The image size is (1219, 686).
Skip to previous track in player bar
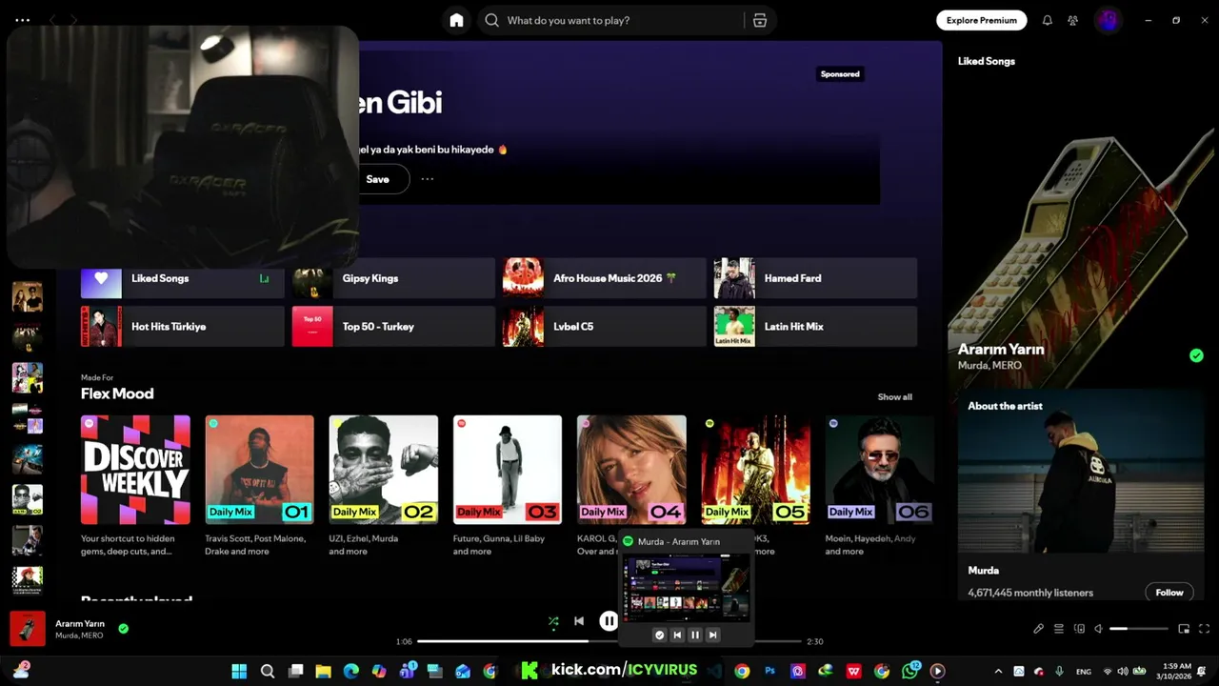point(579,621)
